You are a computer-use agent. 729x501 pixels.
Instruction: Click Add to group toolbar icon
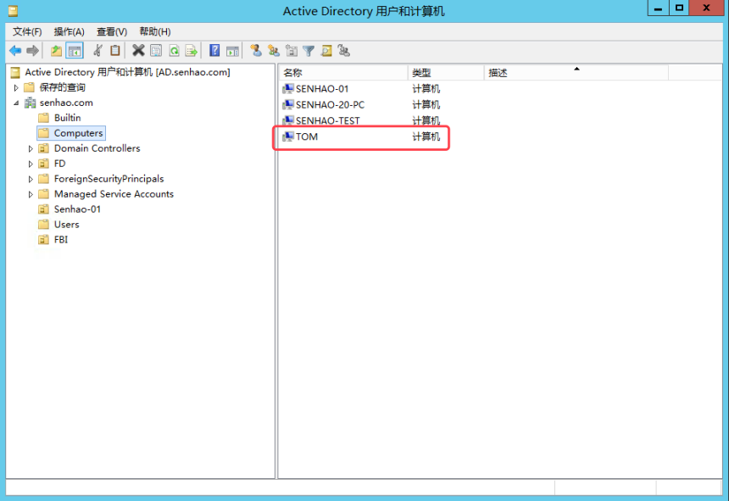[344, 50]
